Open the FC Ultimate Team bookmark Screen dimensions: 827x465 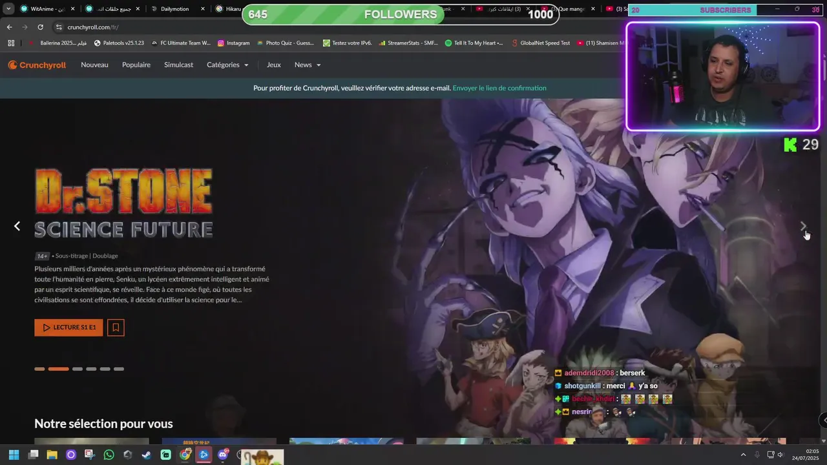click(x=181, y=43)
